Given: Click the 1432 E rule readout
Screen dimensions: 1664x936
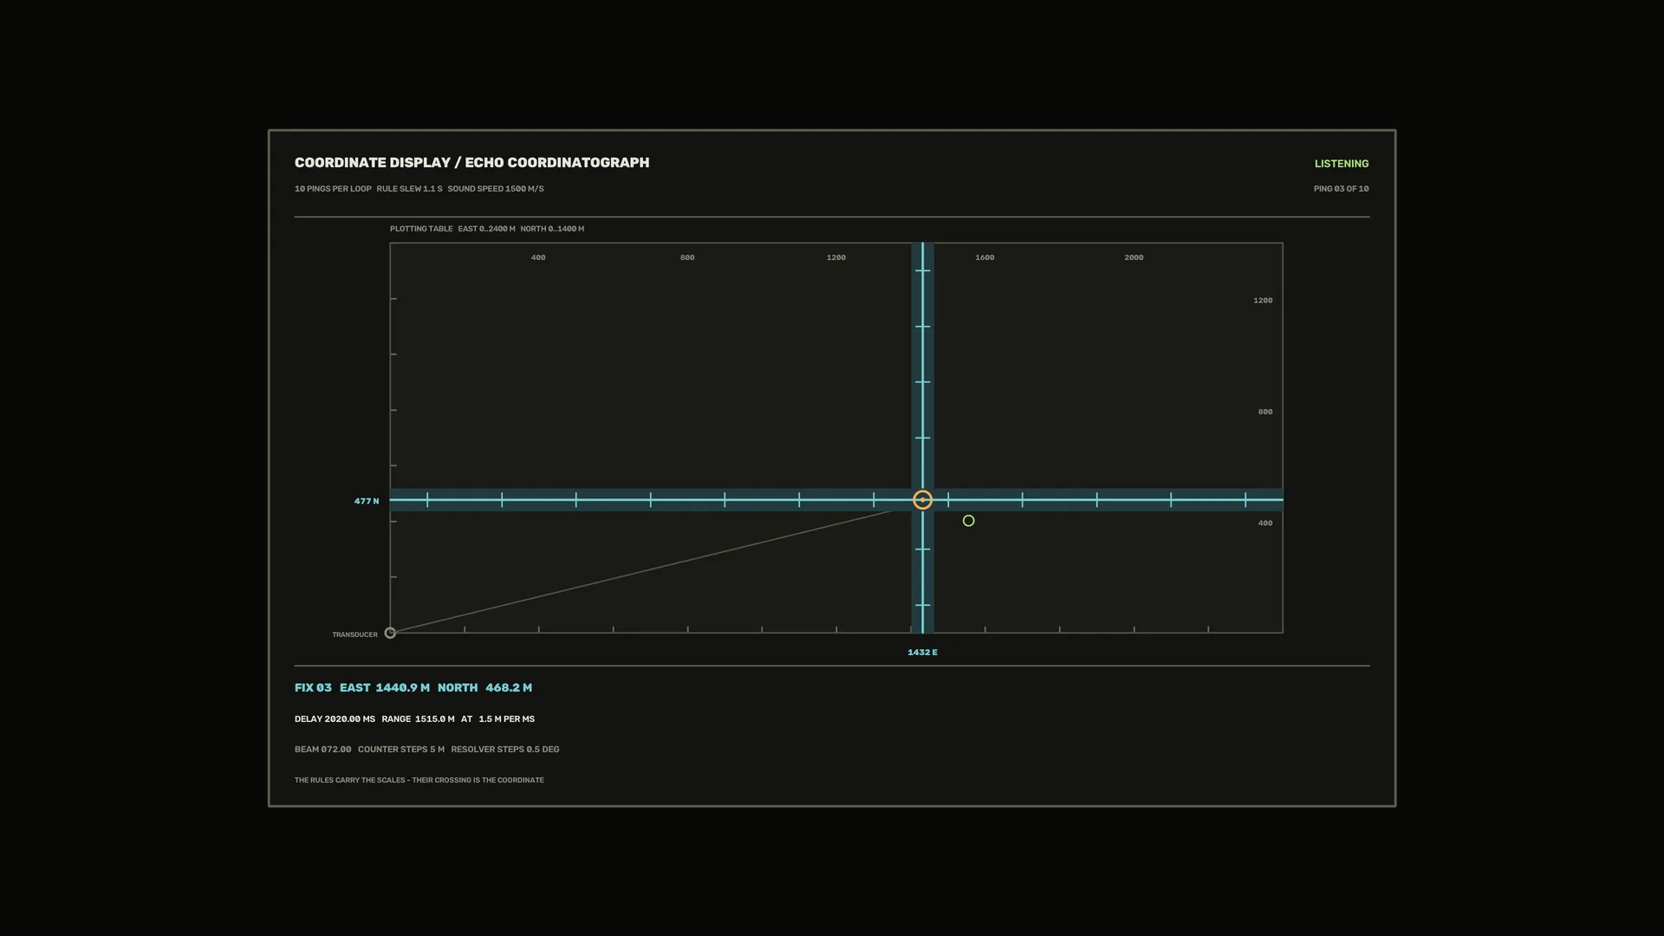Looking at the screenshot, I should tap(923, 653).
